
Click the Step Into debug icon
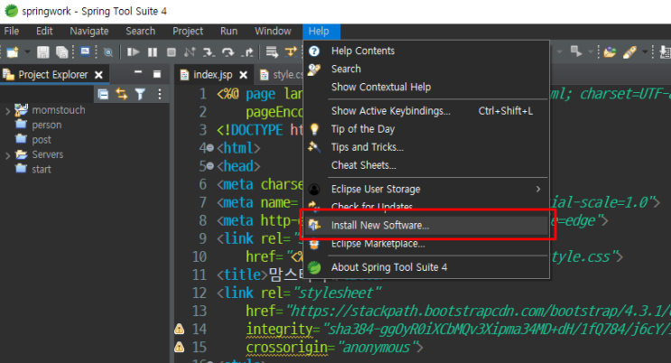pos(209,52)
